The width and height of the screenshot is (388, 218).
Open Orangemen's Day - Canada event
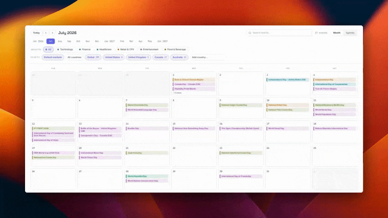click(100, 135)
